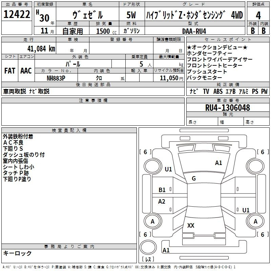Image resolution: width=271 pixels, height=271 pixels.
Task: Click the rear-right wheel marked A
Action: click(255, 221)
